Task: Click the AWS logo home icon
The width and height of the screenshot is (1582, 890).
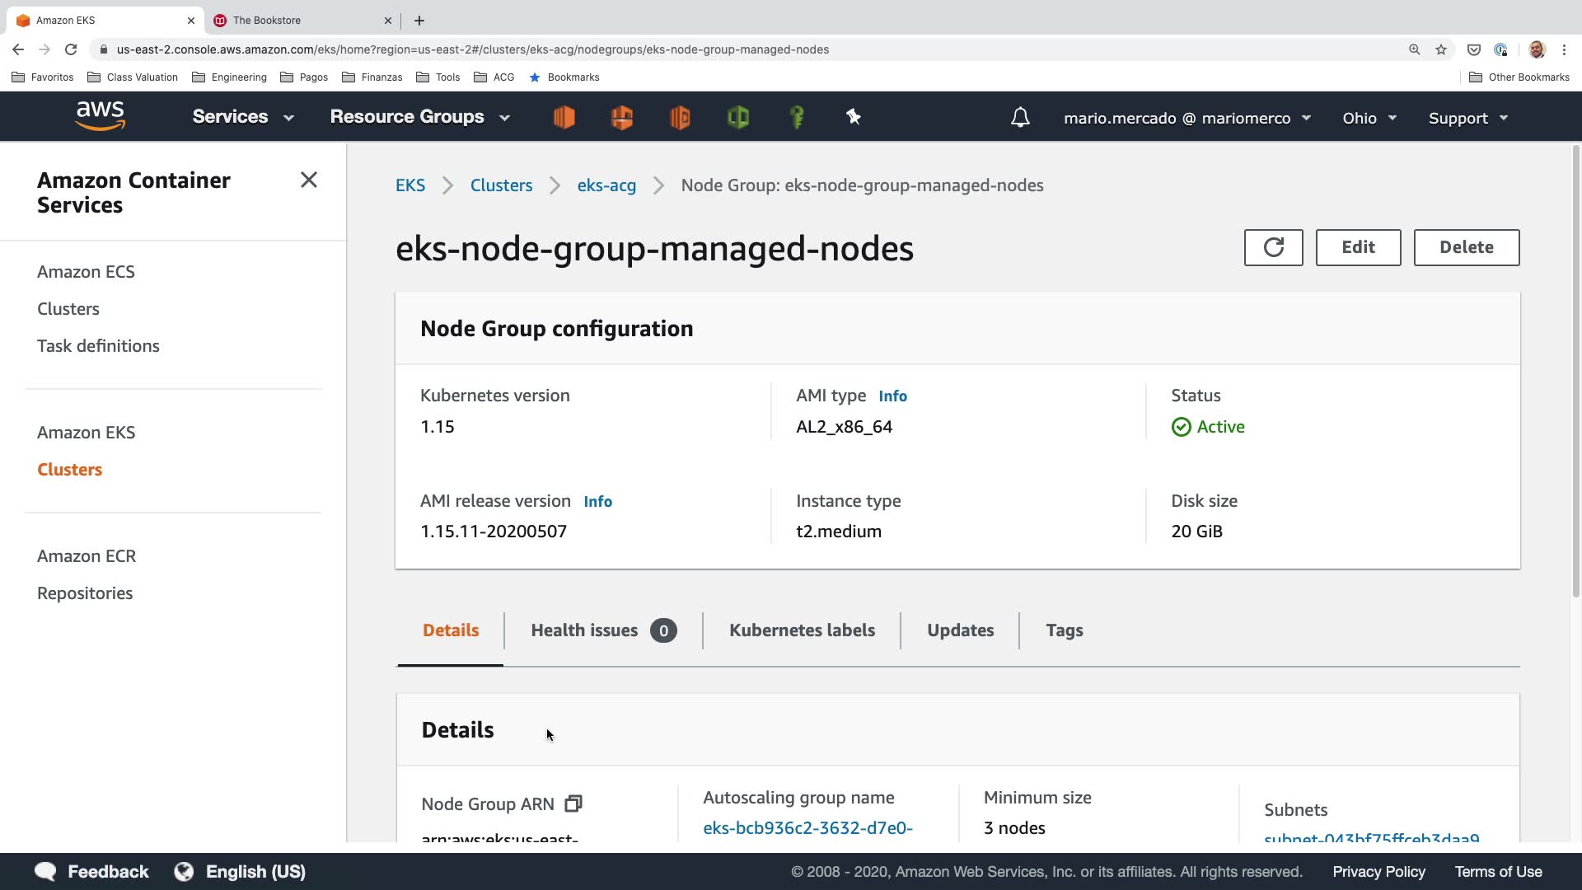Action: tap(101, 116)
